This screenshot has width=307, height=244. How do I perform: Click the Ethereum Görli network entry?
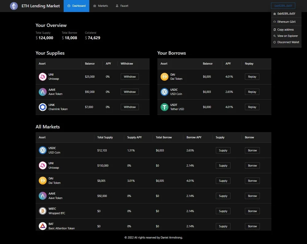[286, 22]
